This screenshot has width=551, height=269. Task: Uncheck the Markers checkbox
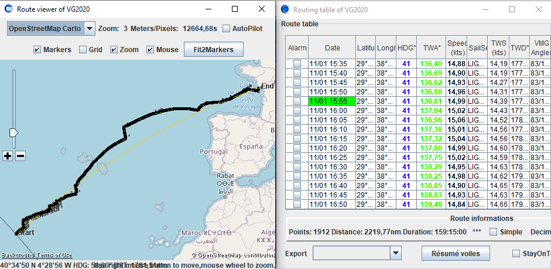(37, 50)
